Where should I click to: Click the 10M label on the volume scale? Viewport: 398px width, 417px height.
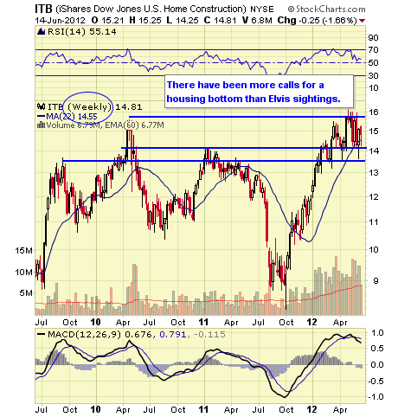(x=23, y=273)
